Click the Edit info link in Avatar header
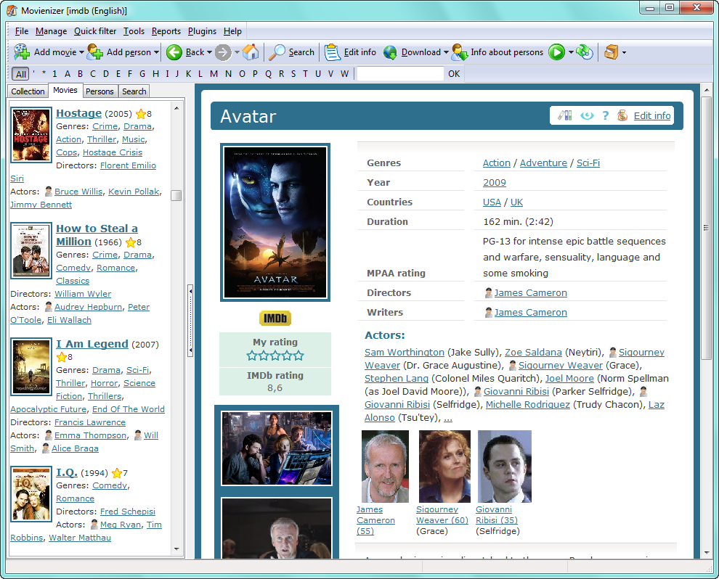Viewport: 719px width, 579px height. 652,115
